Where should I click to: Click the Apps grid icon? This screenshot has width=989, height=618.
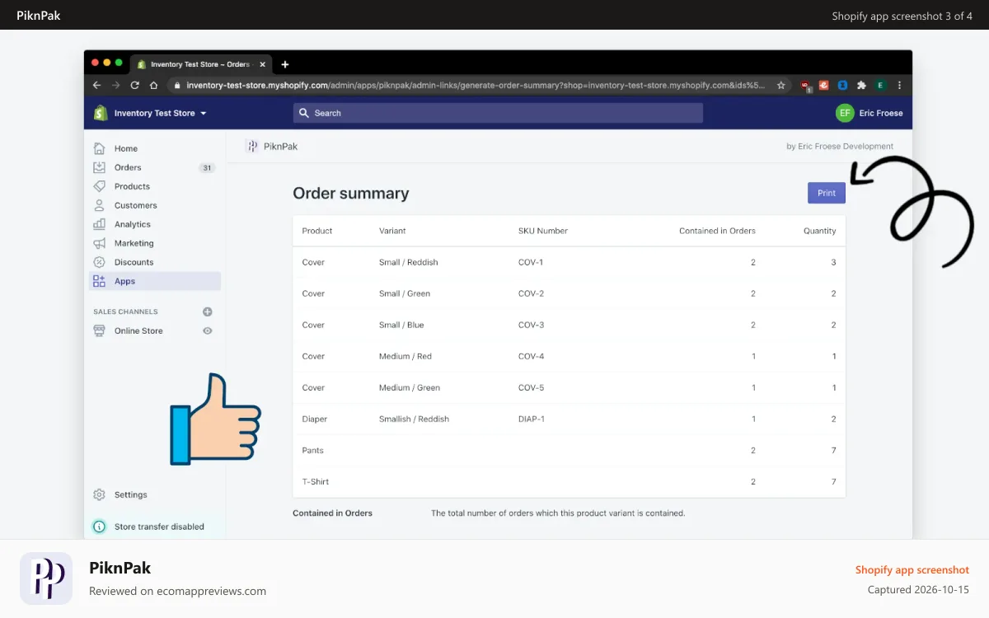point(100,281)
